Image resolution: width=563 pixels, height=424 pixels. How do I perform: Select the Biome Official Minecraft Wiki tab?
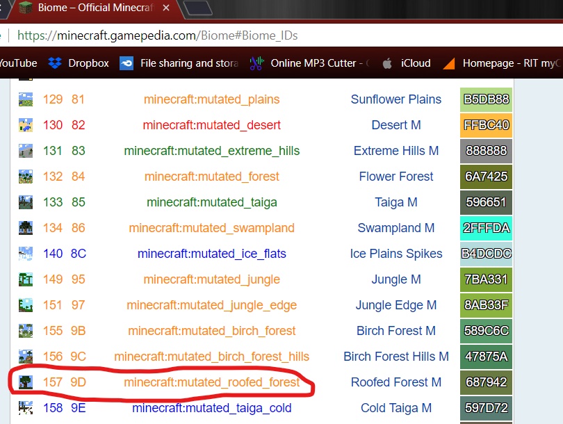coord(94,9)
